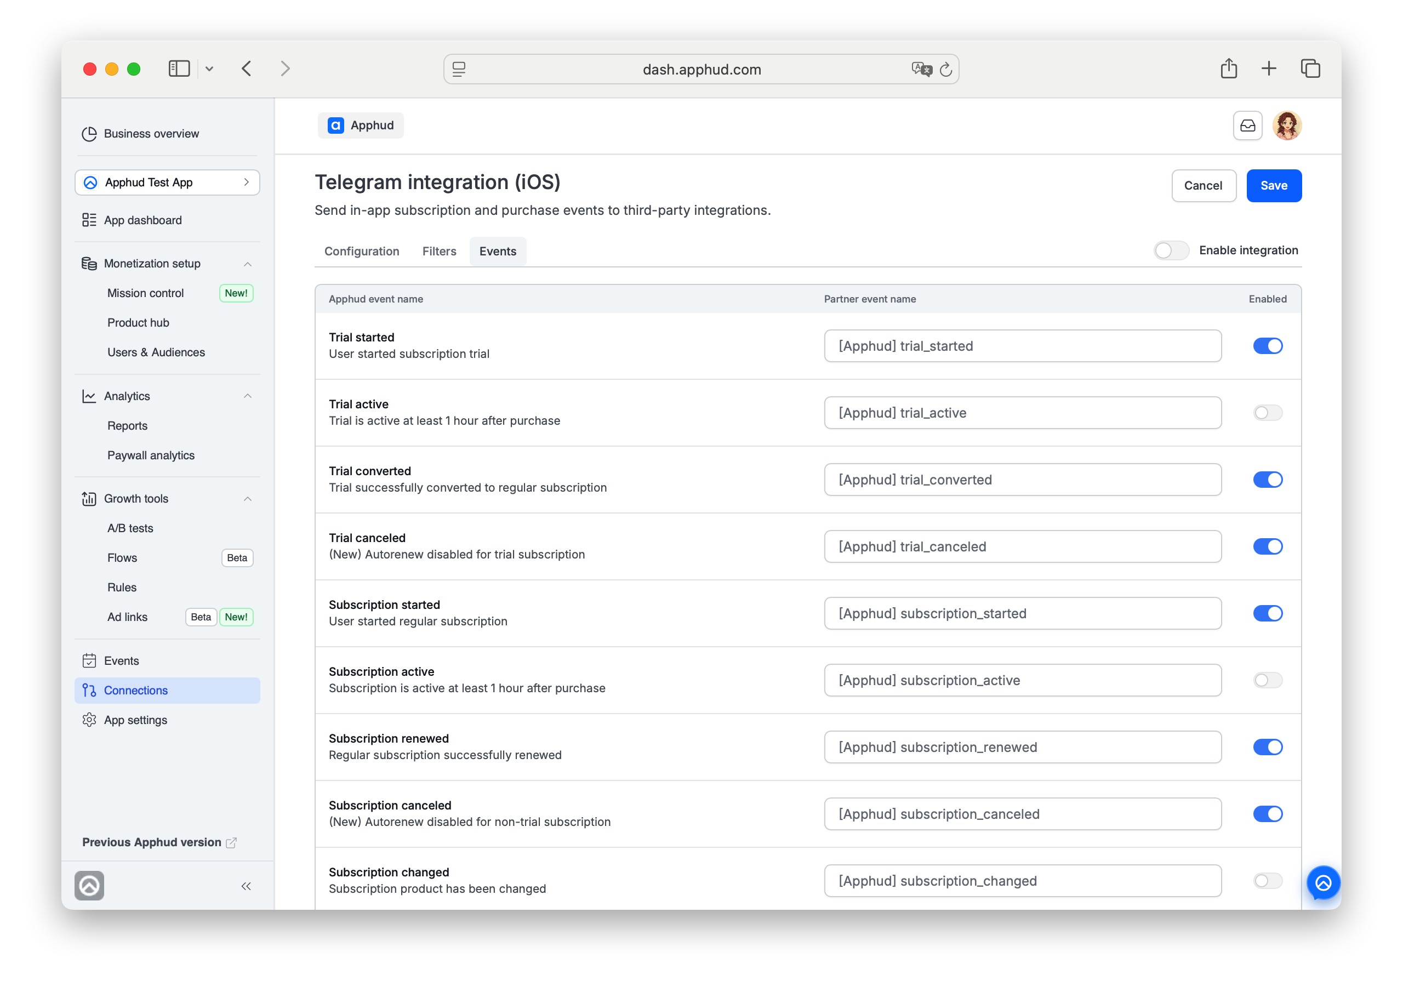Go back with Safari back arrow
Image resolution: width=1403 pixels, height=992 pixels.
pos(247,69)
